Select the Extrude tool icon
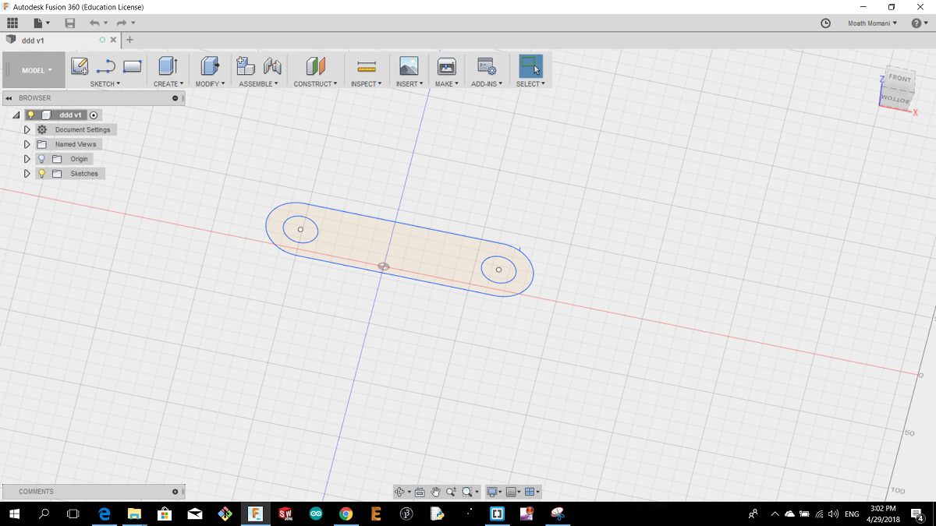Viewport: 936px width, 526px height. (x=168, y=66)
